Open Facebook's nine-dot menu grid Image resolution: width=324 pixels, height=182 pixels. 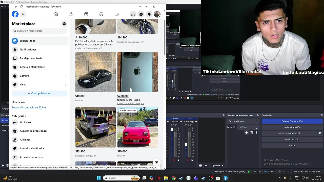click(133, 14)
